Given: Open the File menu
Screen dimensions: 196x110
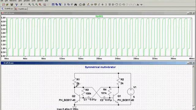Looking at the screenshot, I should (2, 1).
